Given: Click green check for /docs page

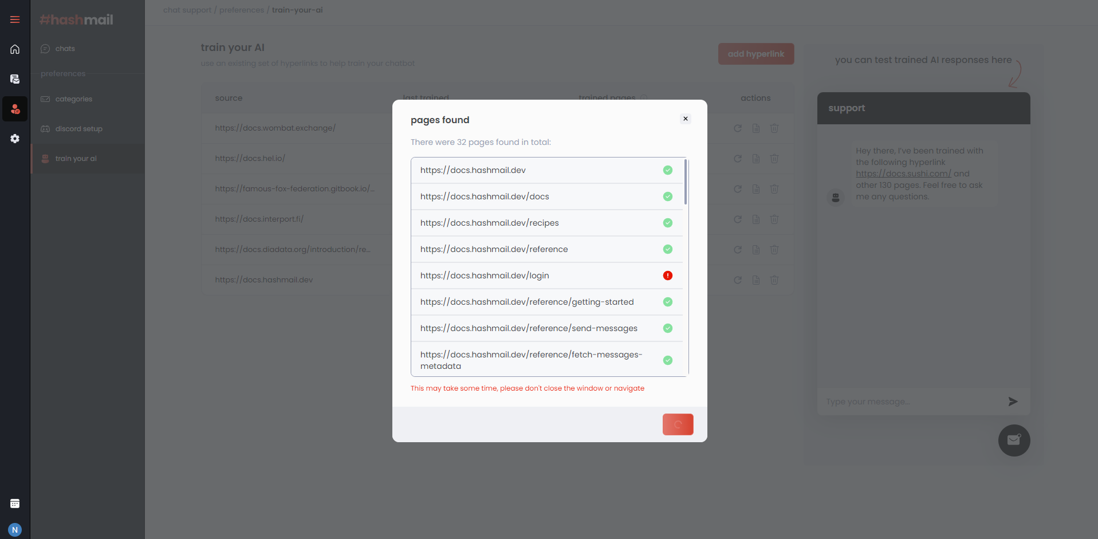Looking at the screenshot, I should [x=668, y=196].
